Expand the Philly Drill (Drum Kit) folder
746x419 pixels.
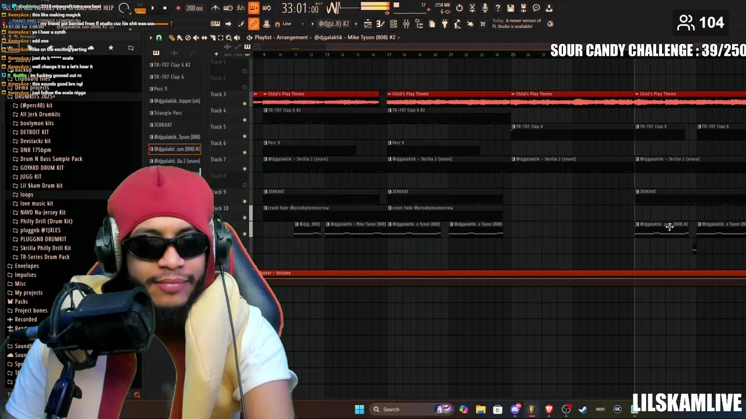pyautogui.click(x=45, y=221)
